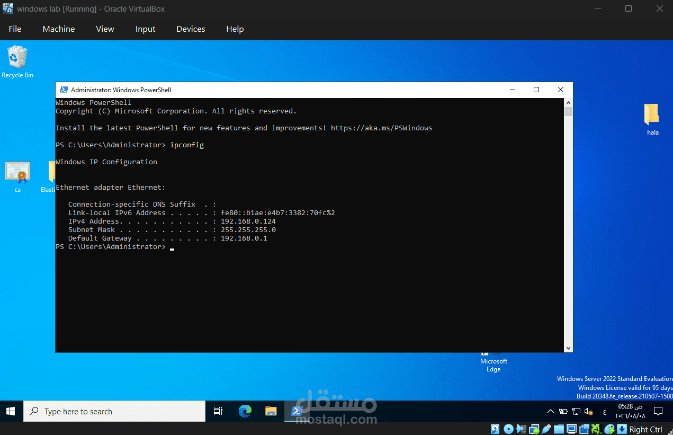Click the subnet mask 255.255.255.0
The width and height of the screenshot is (673, 435).
[248, 229]
